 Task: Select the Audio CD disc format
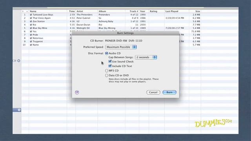click(107, 53)
